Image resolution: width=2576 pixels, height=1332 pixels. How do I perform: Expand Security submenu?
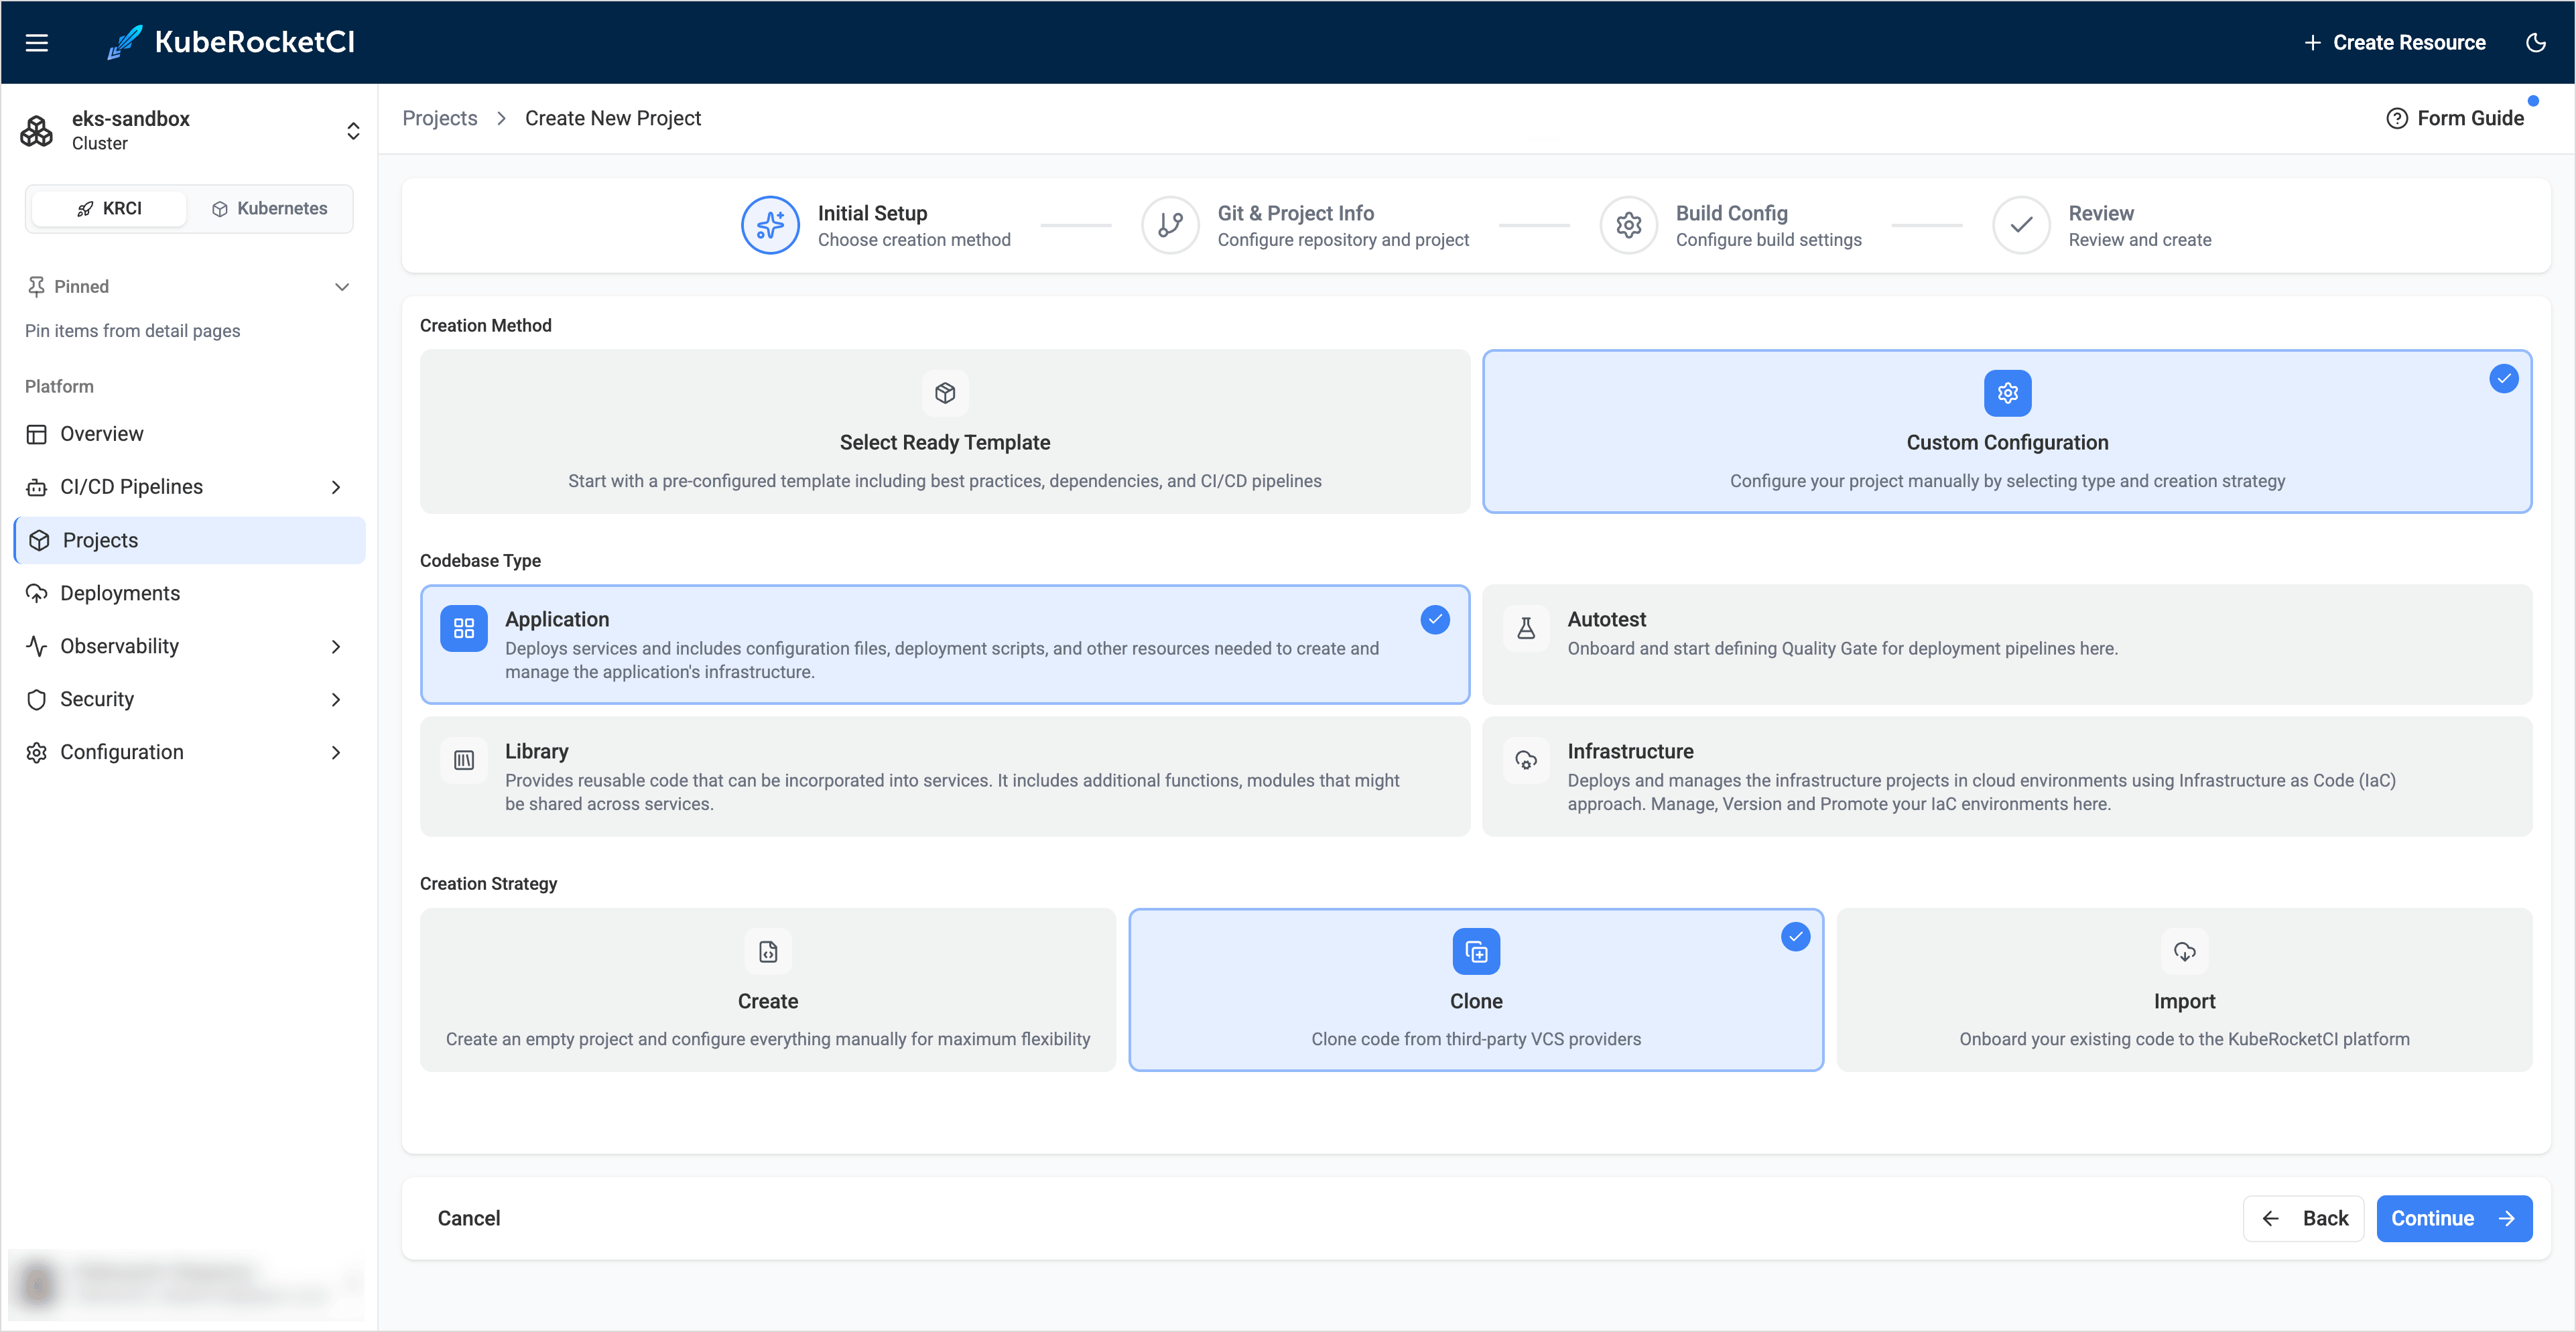point(336,699)
